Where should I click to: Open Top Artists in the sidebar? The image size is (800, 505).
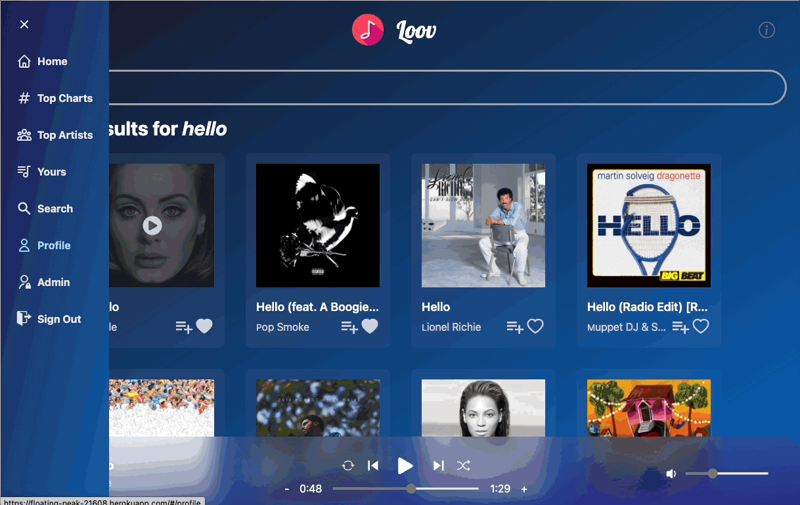click(x=55, y=135)
